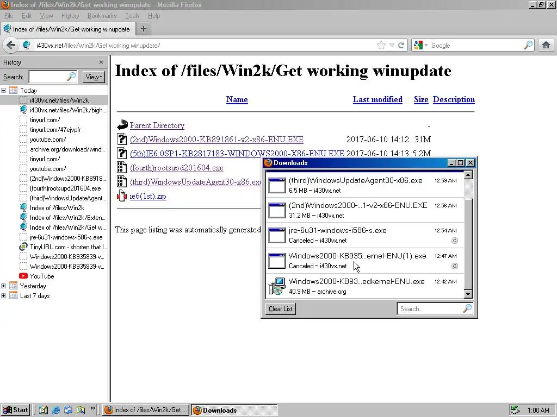
Task: Select the Index of /files/Win2k/Get working winupdate tab
Action: (67, 29)
